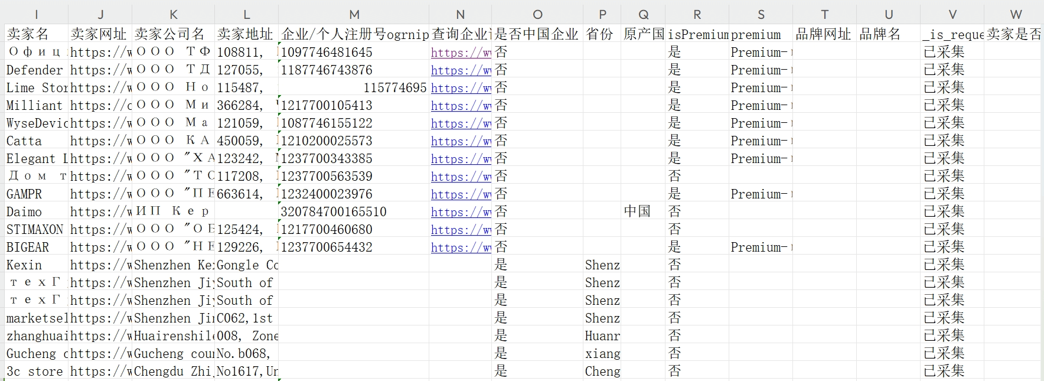Select registration number 1087746155122

354,123
